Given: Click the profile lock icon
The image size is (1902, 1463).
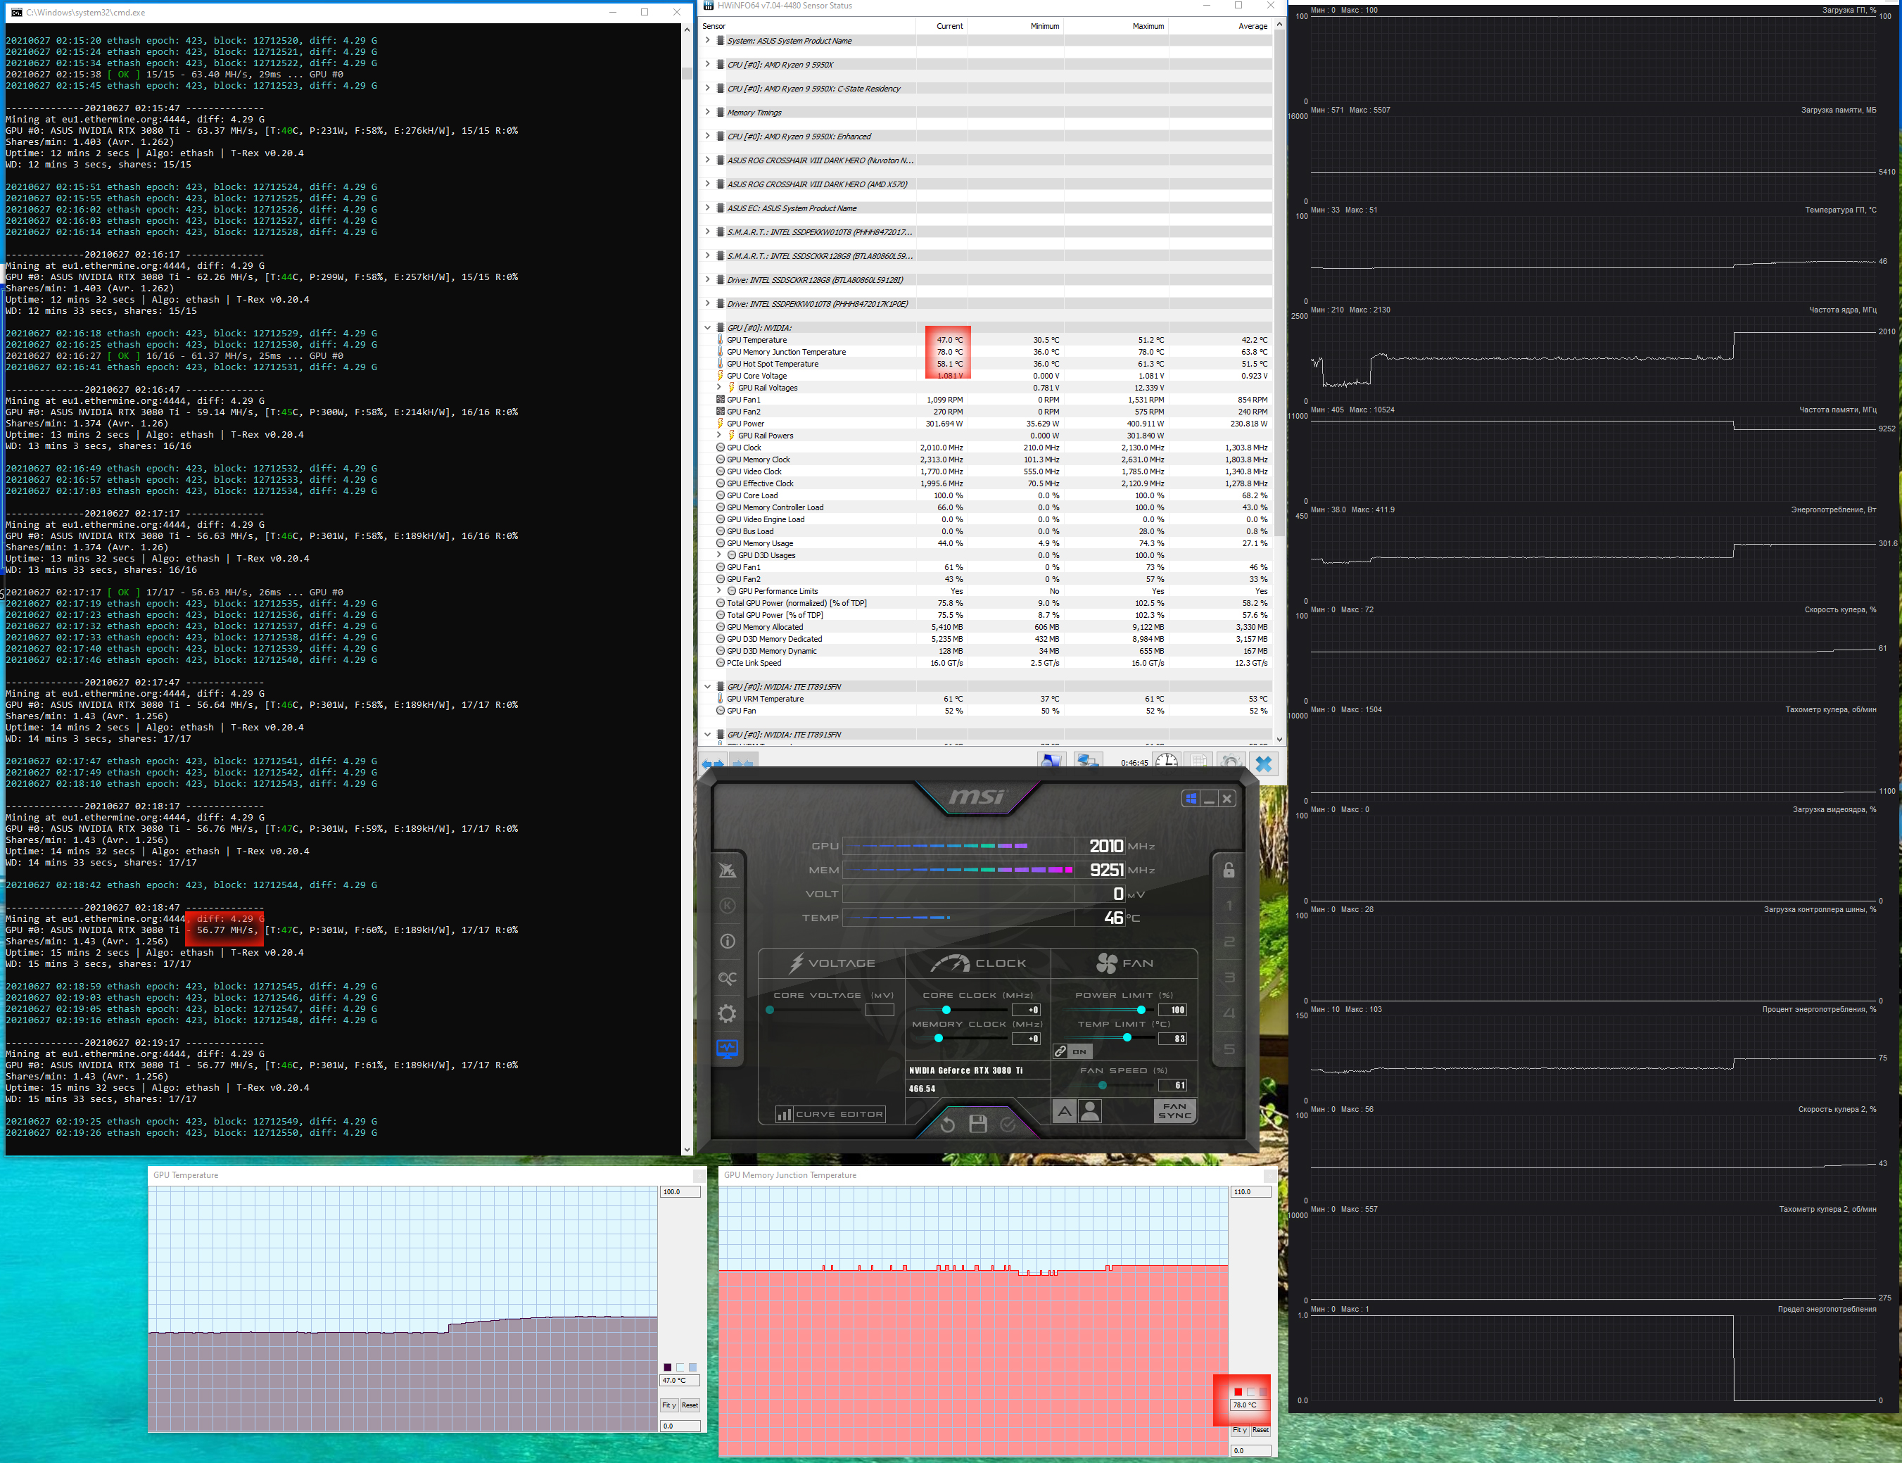Looking at the screenshot, I should [1228, 870].
